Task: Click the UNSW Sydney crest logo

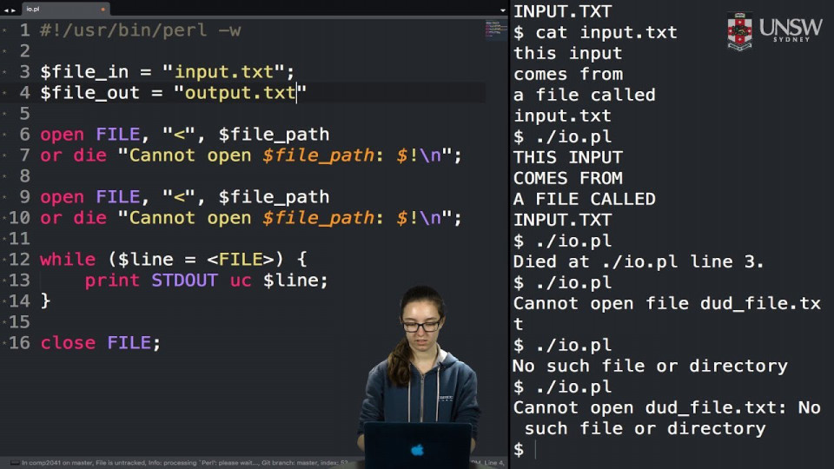Action: pos(740,31)
